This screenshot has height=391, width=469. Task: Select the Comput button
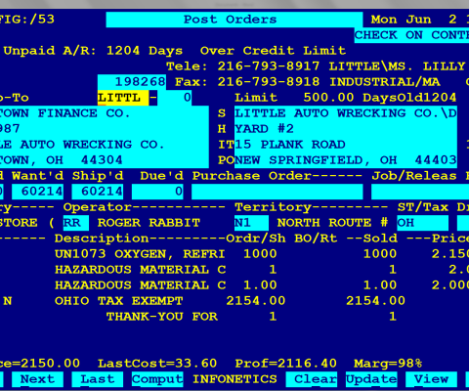coord(157,379)
